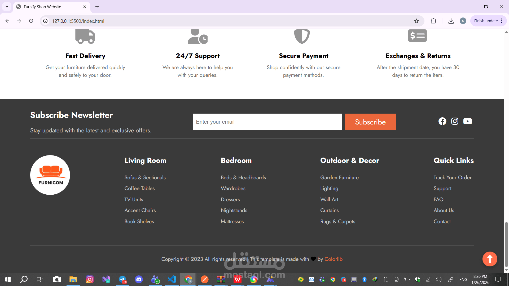Click the Furnicom logo in the footer
This screenshot has width=509, height=286.
coord(50,175)
